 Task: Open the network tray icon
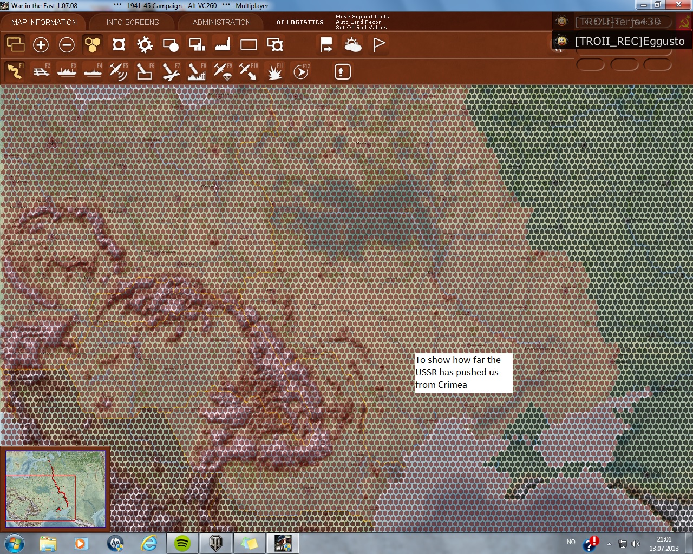pyautogui.click(x=623, y=544)
